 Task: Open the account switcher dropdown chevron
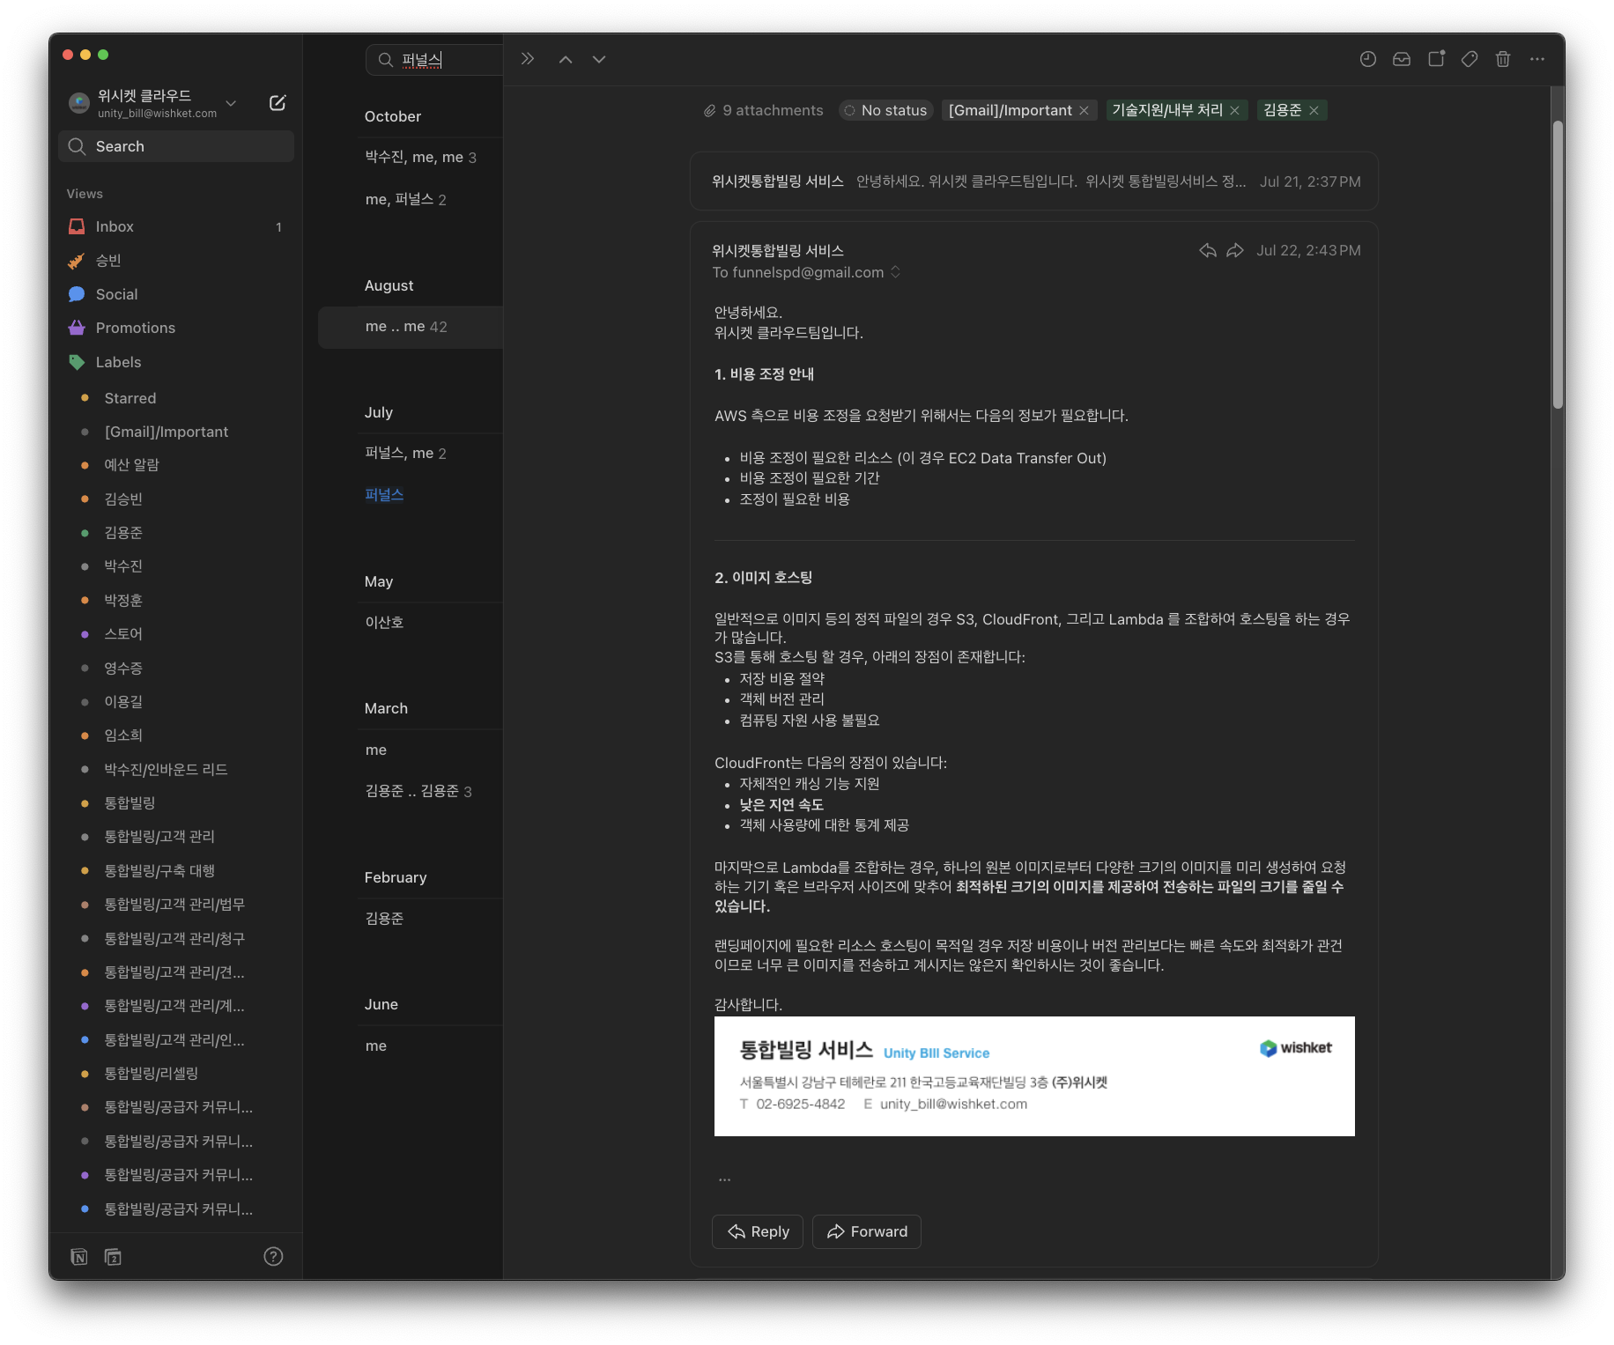pos(231,103)
